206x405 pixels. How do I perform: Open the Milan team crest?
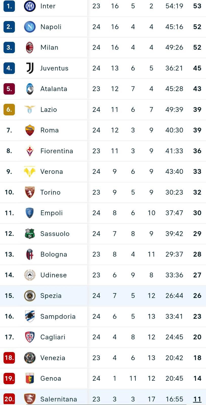(30, 48)
